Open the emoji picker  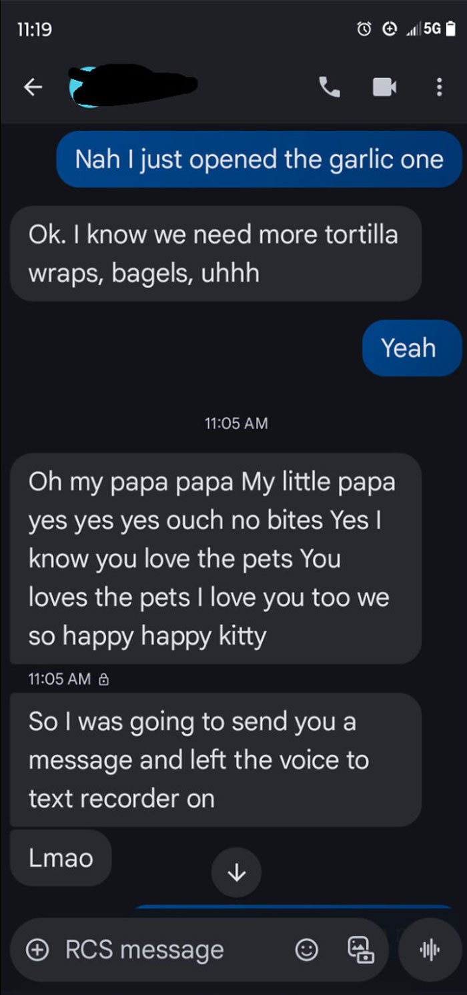(306, 949)
